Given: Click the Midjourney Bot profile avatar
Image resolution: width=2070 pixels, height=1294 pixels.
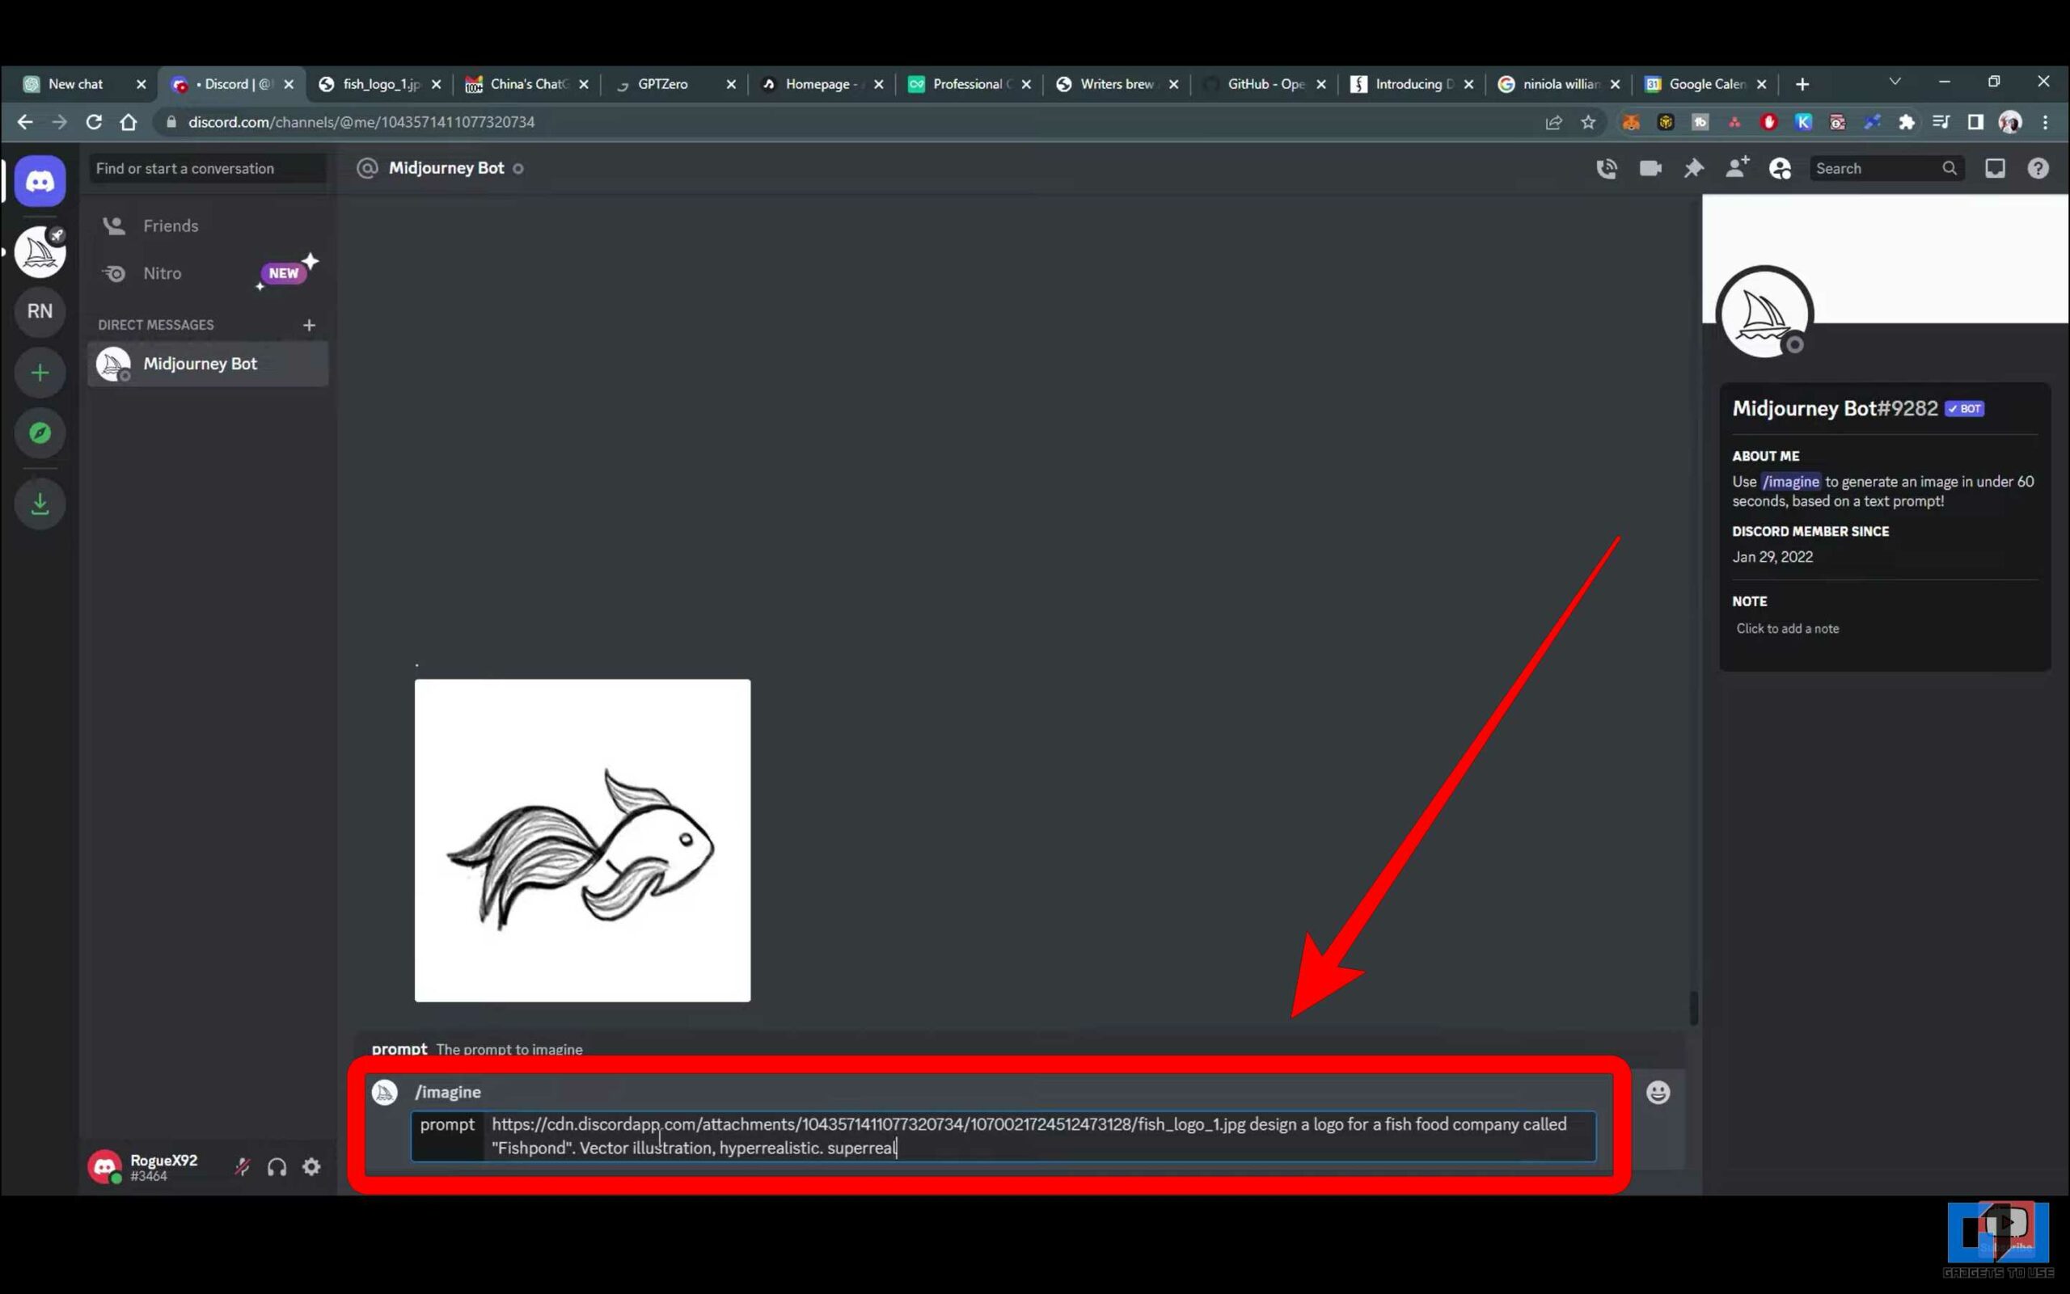Looking at the screenshot, I should (1764, 314).
